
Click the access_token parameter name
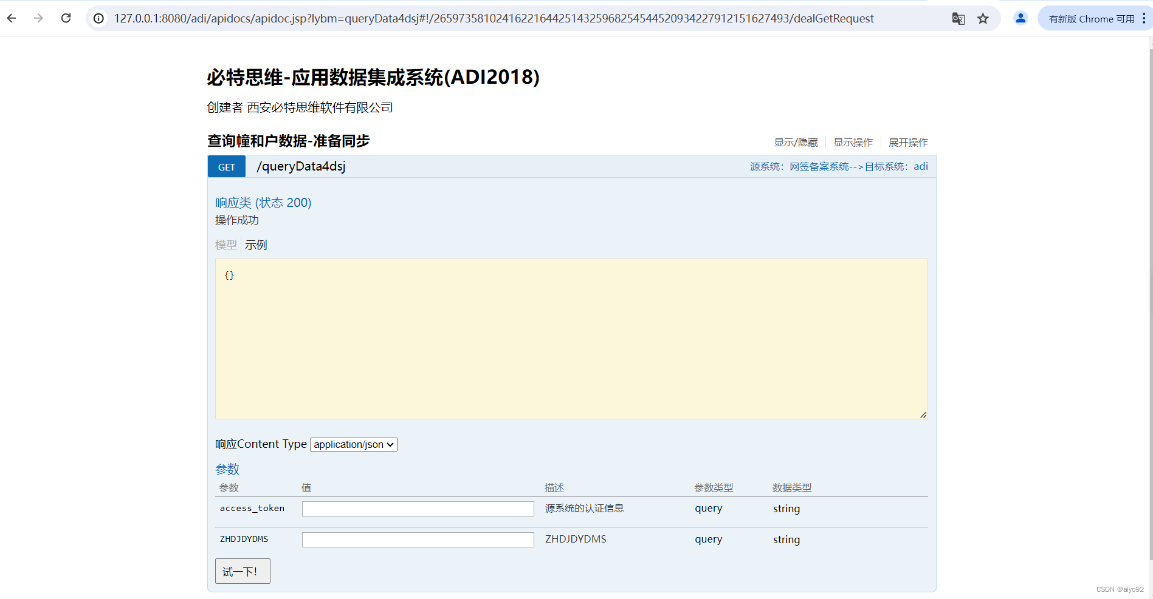[x=252, y=509]
